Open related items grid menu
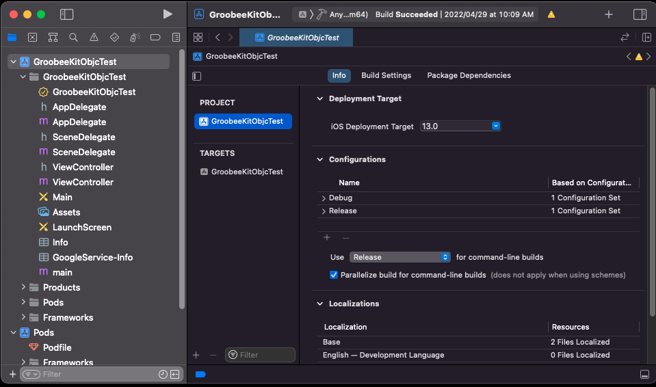Screen dimensions: 656x387 tap(198, 37)
